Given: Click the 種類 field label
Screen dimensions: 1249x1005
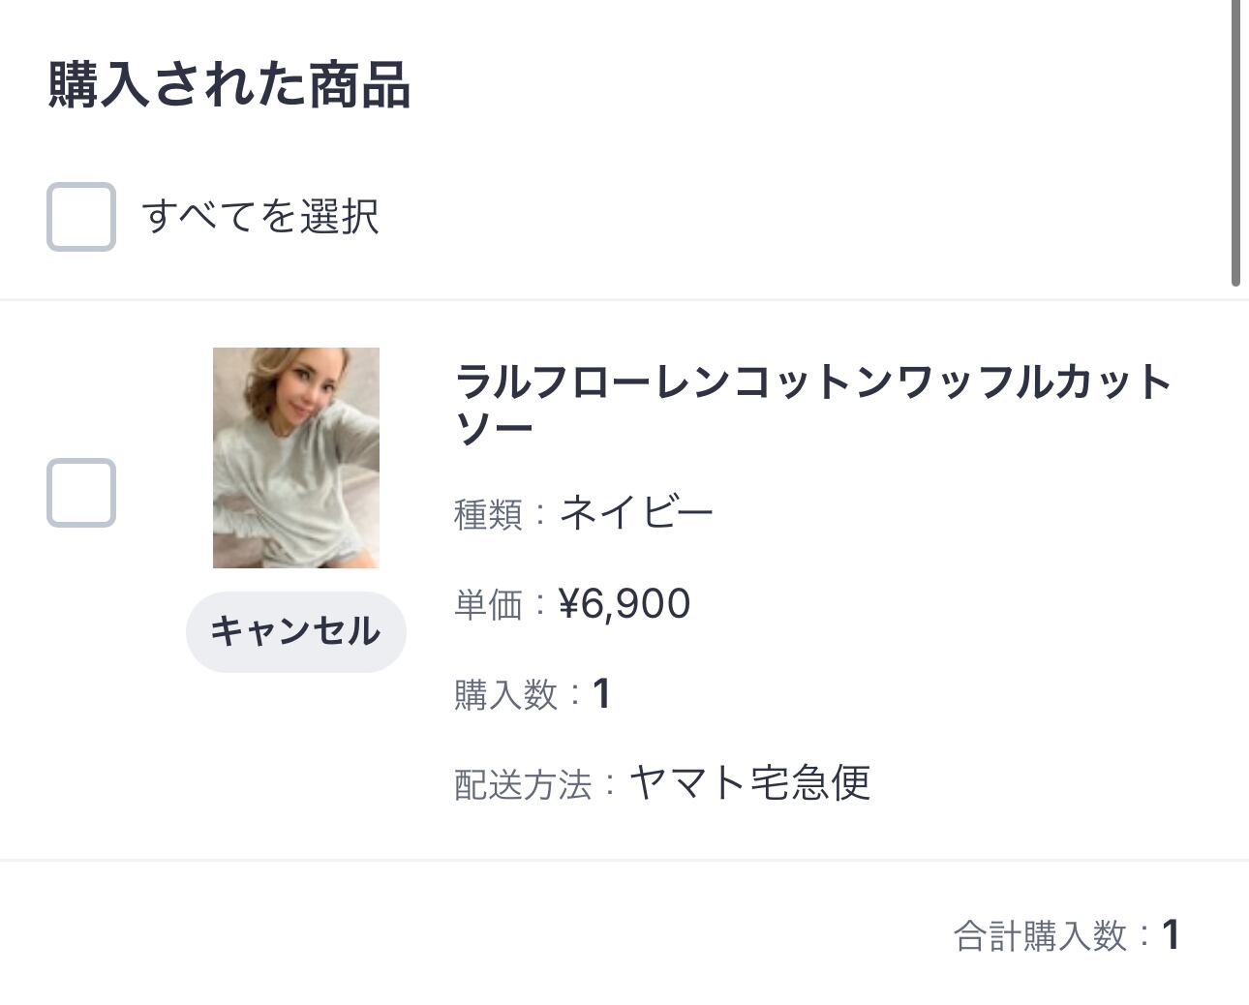Looking at the screenshot, I should point(488,513).
